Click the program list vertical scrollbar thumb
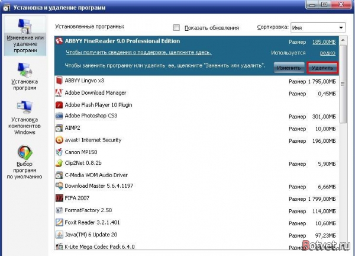The height and width of the screenshot is (256, 355). click(x=343, y=84)
